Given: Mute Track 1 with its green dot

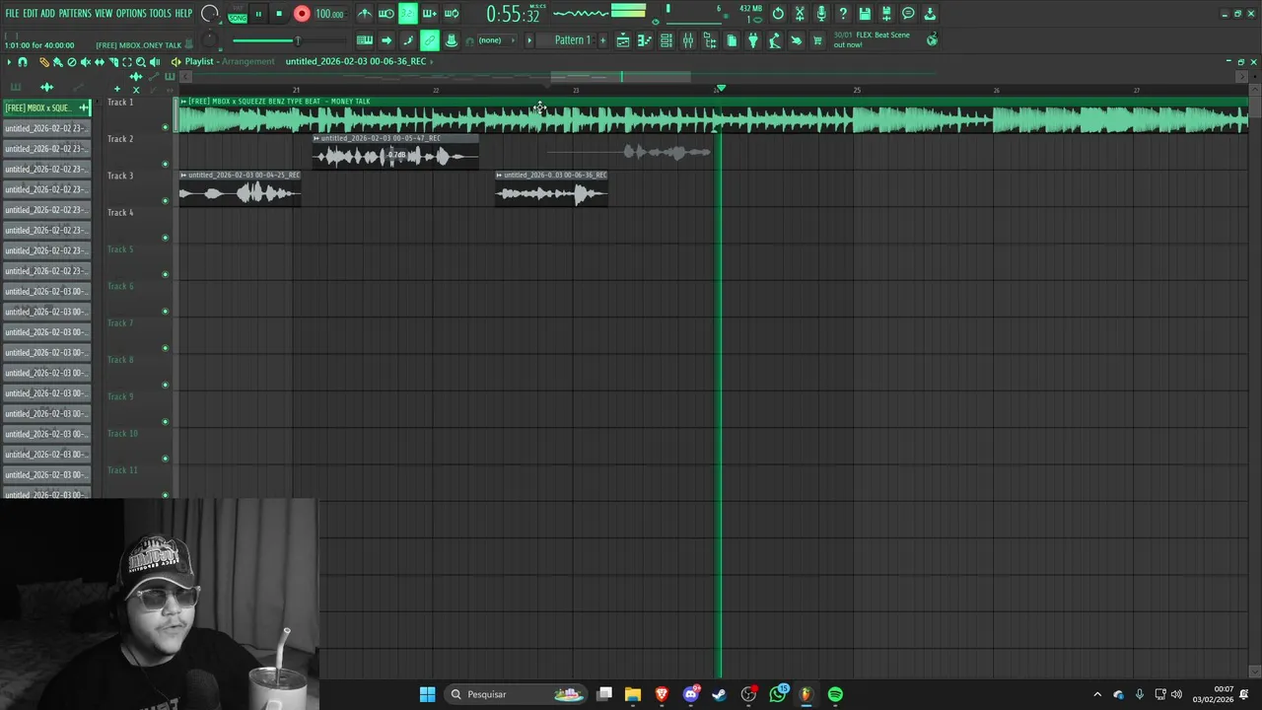Looking at the screenshot, I should tap(165, 127).
